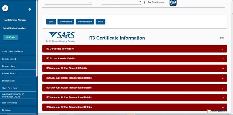
Task: Click the Print button
Action: tap(100, 22)
